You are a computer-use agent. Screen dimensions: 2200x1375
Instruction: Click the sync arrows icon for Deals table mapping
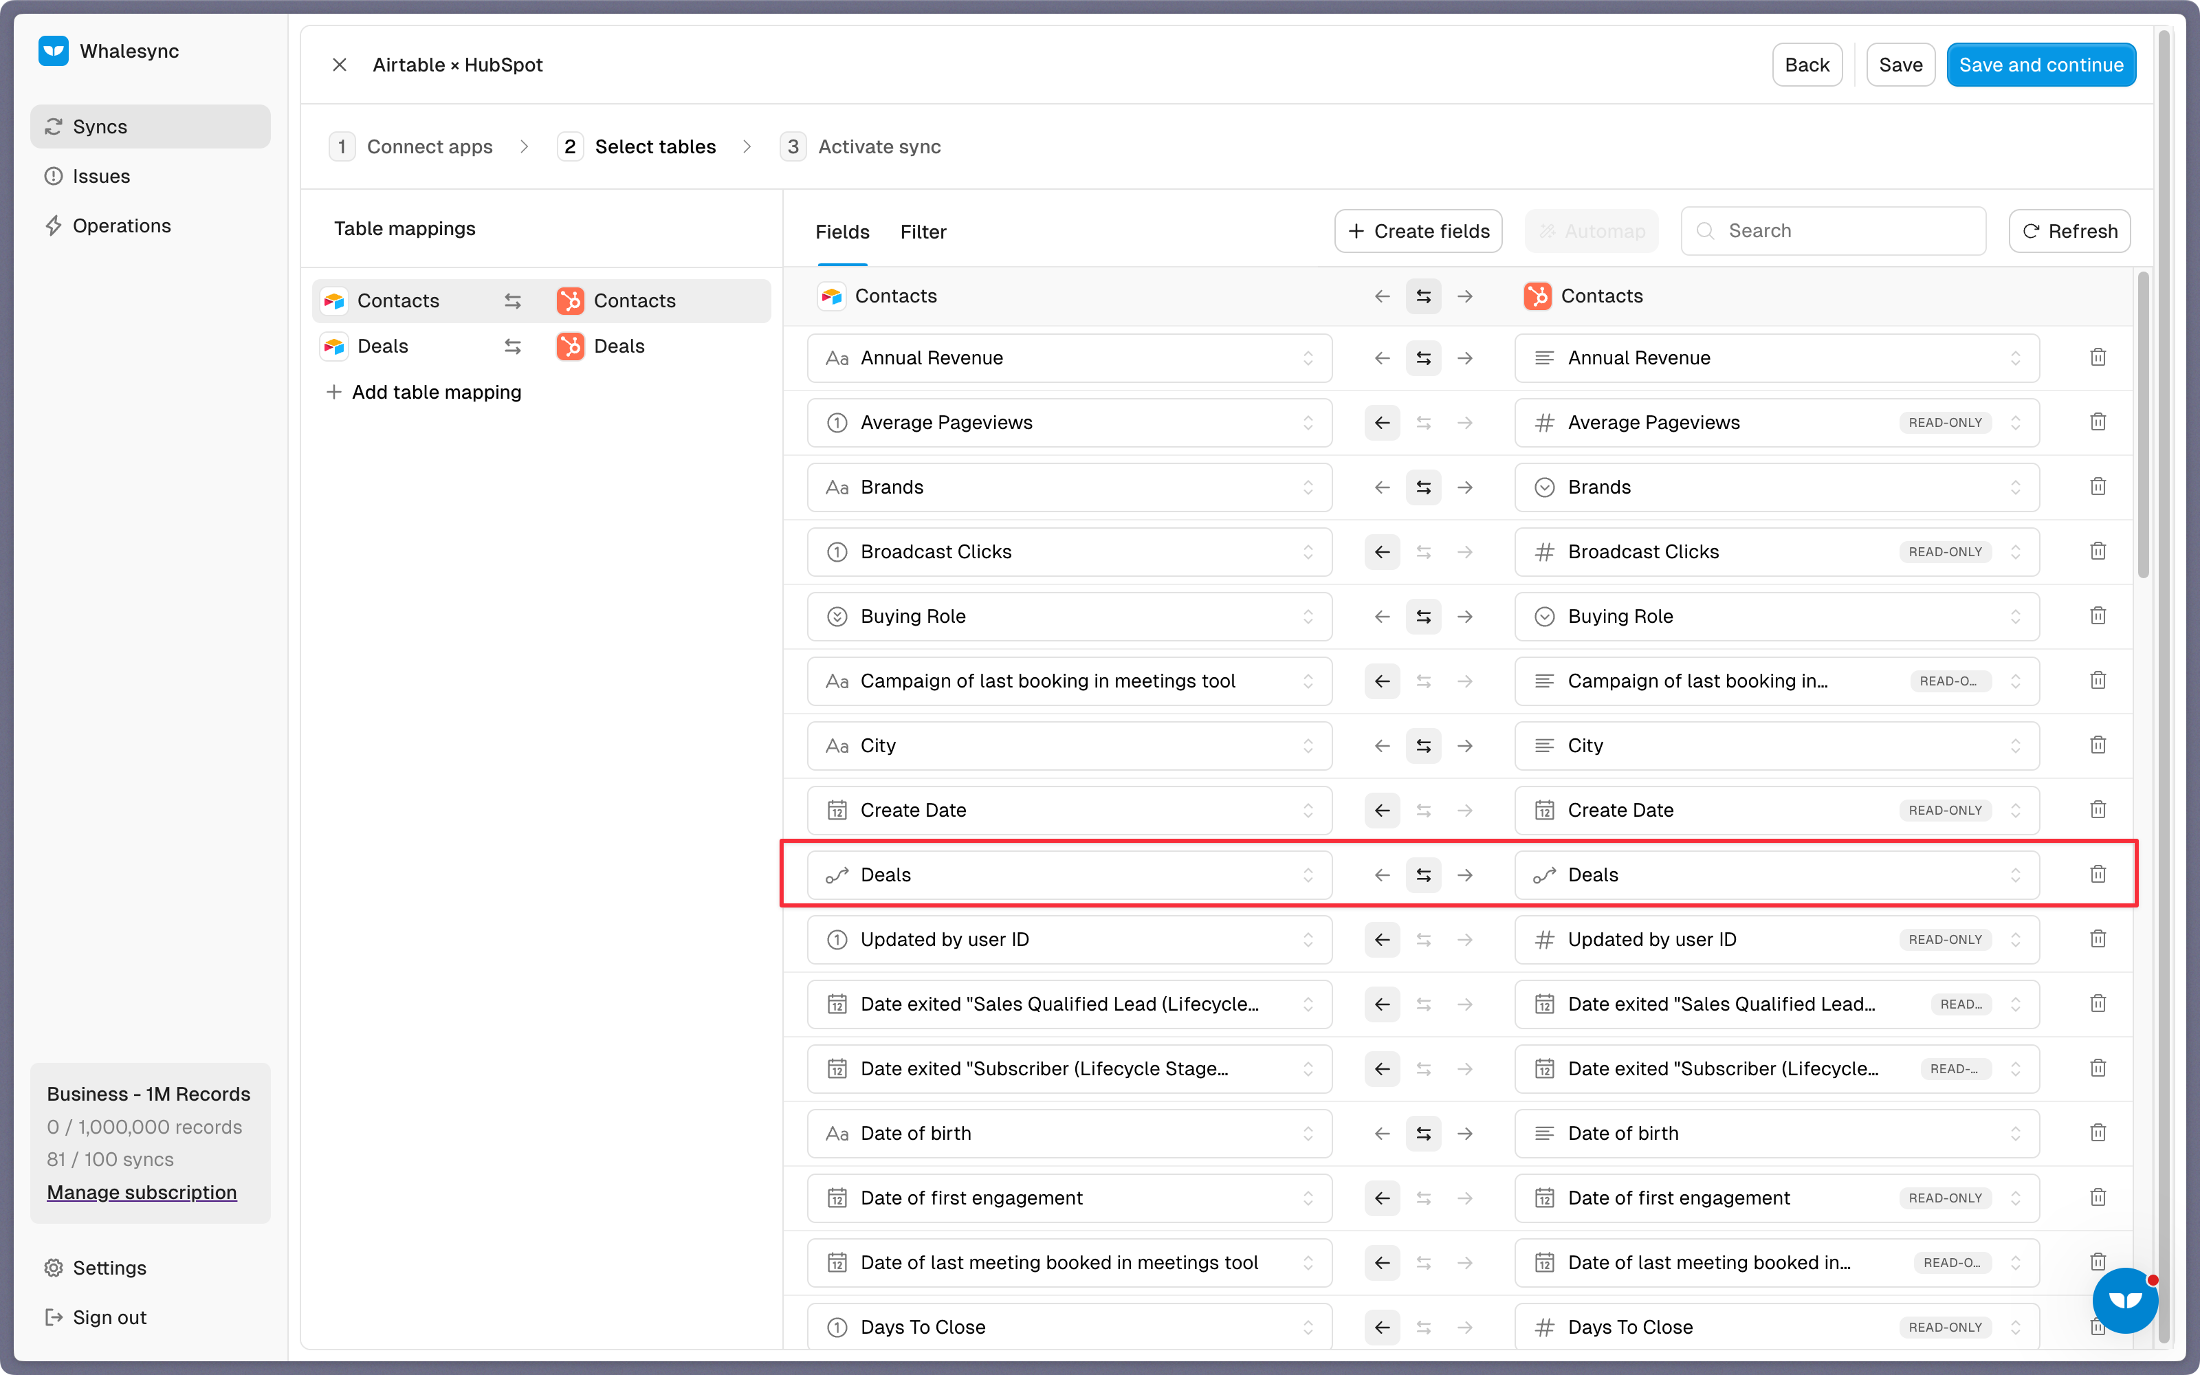point(513,346)
